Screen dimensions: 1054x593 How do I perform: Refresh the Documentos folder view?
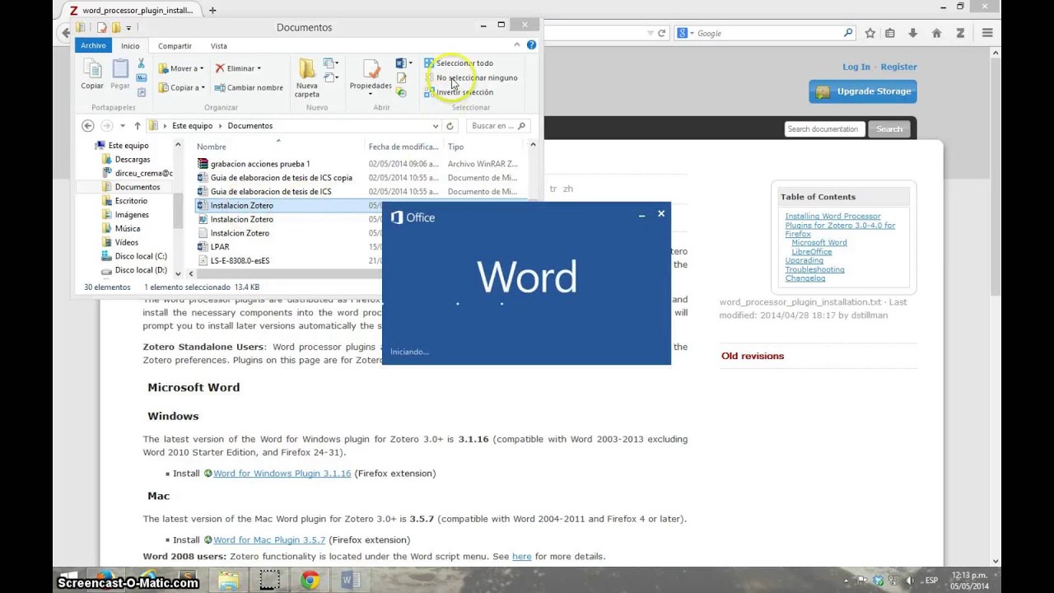pyautogui.click(x=450, y=126)
